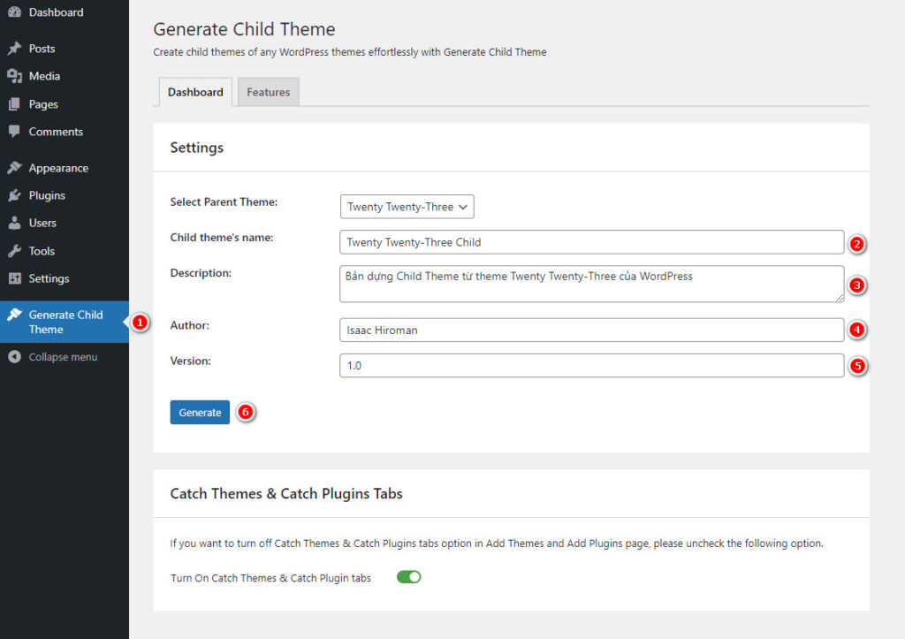Click the Collapse menu link
This screenshot has height=639, width=905.
click(x=63, y=357)
